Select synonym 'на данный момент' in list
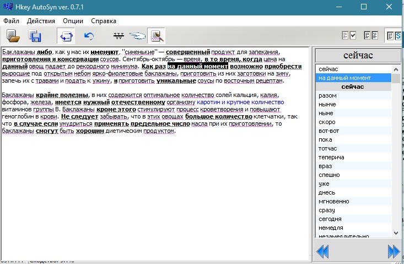404x264 pixels. tap(353, 78)
